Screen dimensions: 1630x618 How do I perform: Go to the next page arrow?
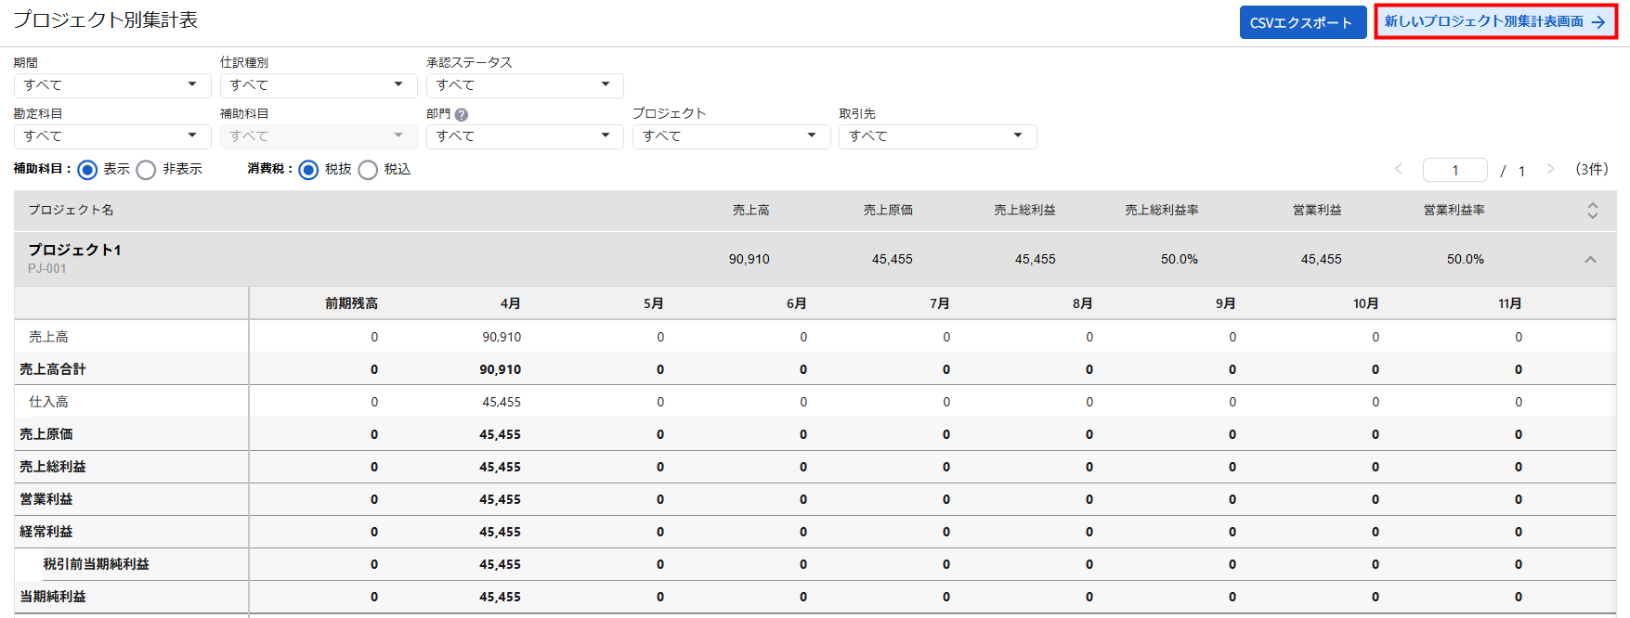click(1550, 169)
